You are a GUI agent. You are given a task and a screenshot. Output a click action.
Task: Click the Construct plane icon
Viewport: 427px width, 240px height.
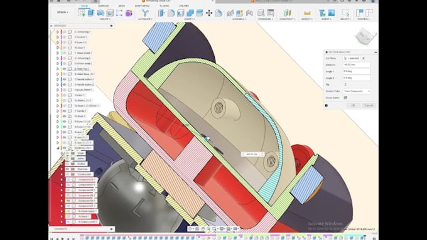coord(288,13)
